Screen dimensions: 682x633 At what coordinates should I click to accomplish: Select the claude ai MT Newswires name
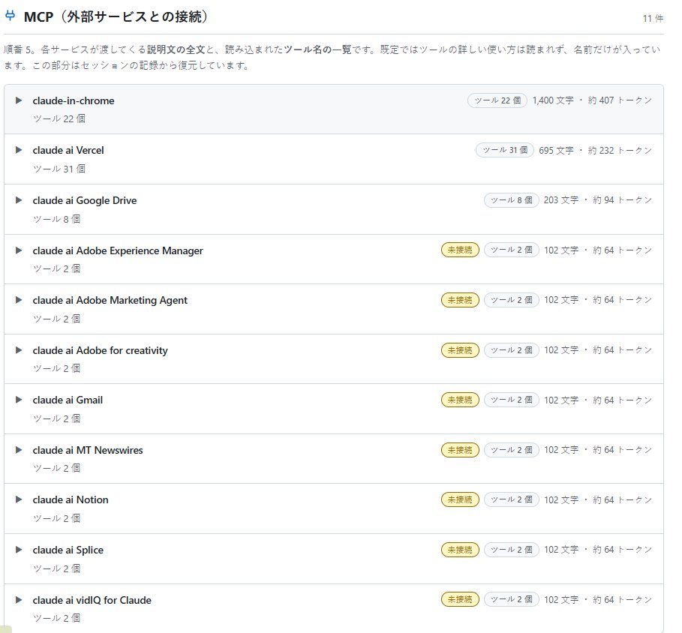coord(88,450)
